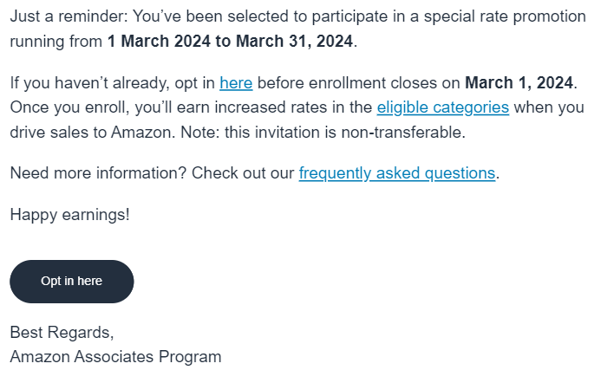
Task: Click the 'Happy earnings!' line
Action: tap(69, 215)
